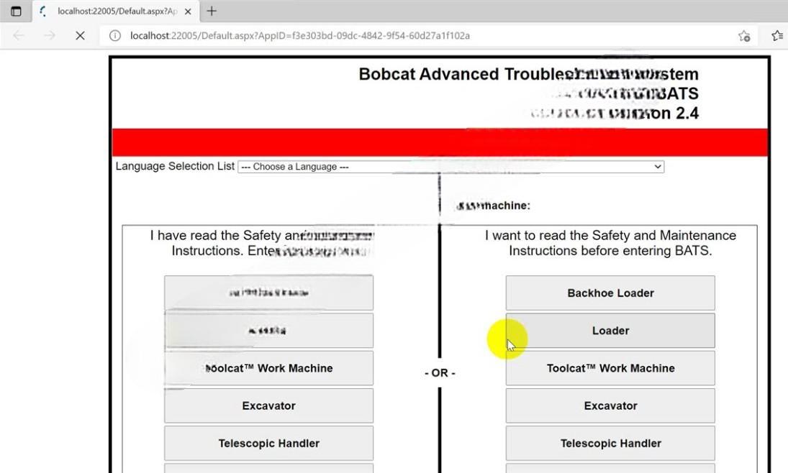Select Excavator in the right column
The width and height of the screenshot is (788, 473).
(x=610, y=405)
